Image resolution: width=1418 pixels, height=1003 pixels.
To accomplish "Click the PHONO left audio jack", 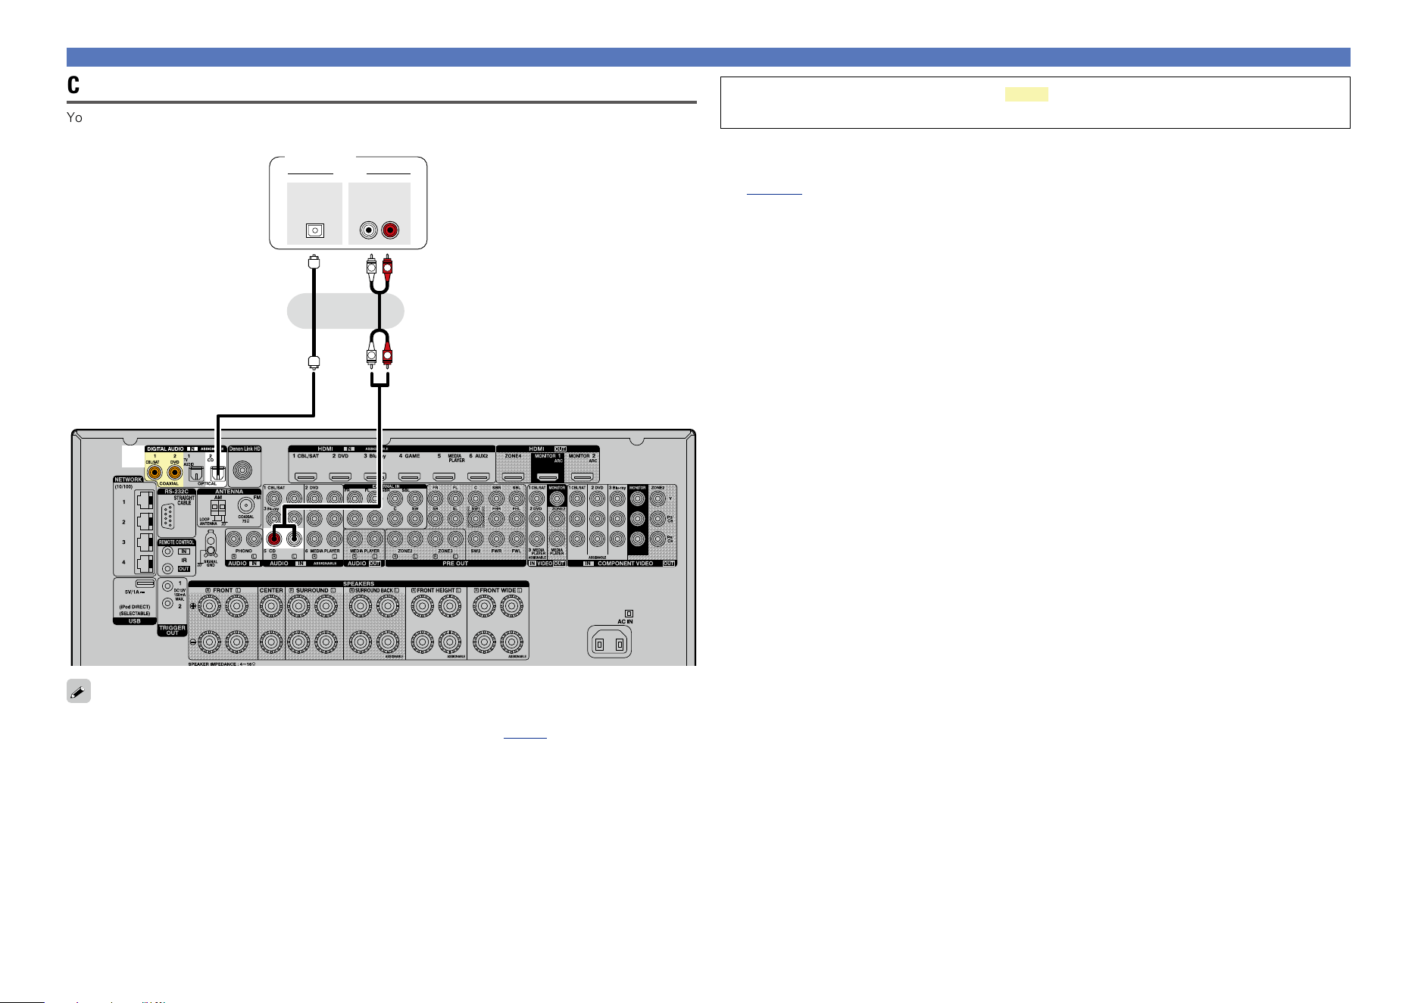I will (254, 539).
